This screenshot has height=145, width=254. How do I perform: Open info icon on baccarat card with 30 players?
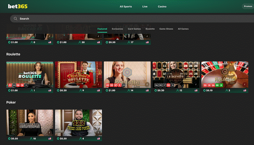[98, 36]
